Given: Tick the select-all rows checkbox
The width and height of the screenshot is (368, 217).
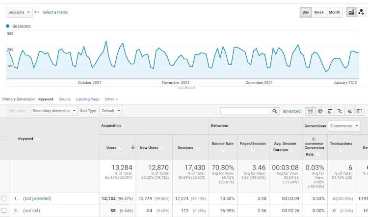Looking at the screenshot, I should click(x=4, y=139).
